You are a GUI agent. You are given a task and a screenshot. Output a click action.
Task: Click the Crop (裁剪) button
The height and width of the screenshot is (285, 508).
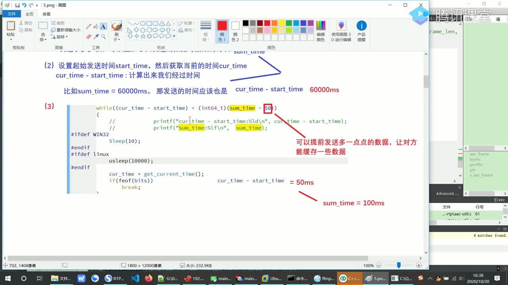[58, 23]
